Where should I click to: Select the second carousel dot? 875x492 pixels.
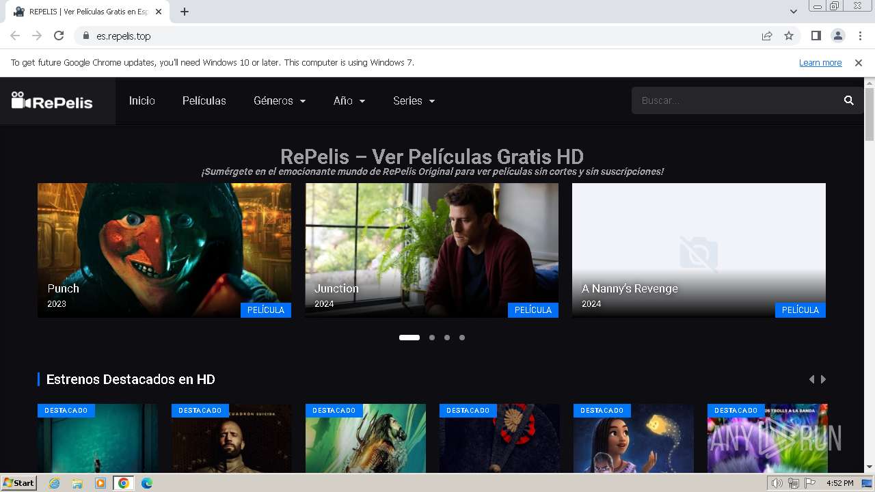tap(432, 338)
